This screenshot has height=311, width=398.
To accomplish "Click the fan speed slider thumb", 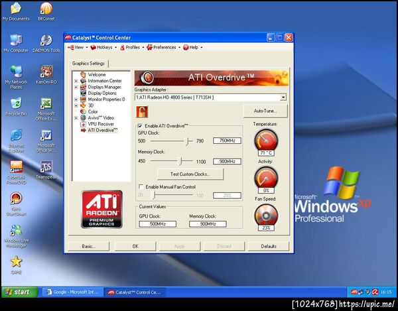I will coord(153,195).
